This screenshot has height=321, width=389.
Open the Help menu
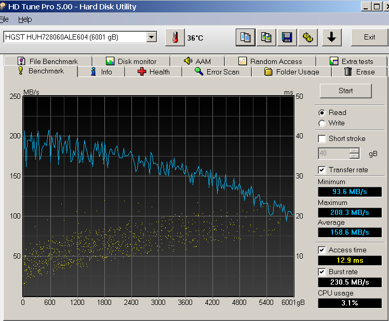click(x=25, y=19)
